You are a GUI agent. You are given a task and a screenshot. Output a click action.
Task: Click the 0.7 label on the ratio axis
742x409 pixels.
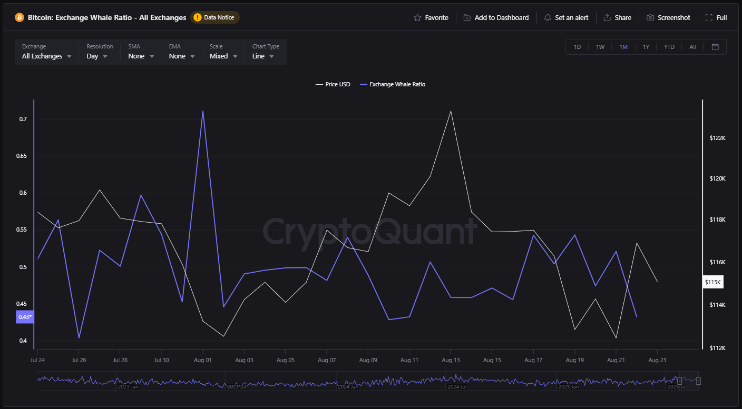23,119
